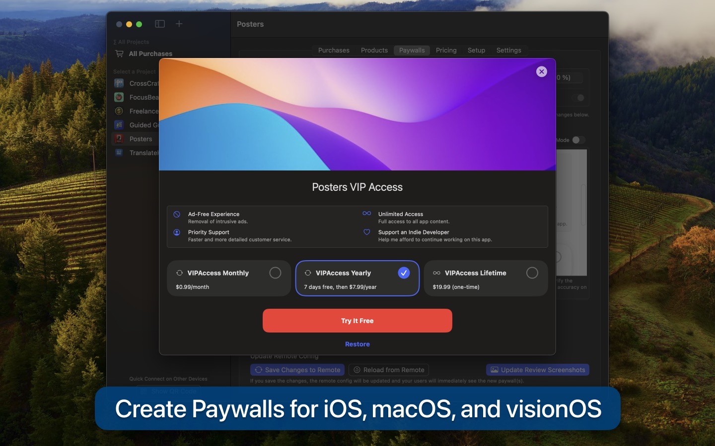Click the Ad-Free Experience icon
Screen dimensions: 715x446
click(x=177, y=215)
